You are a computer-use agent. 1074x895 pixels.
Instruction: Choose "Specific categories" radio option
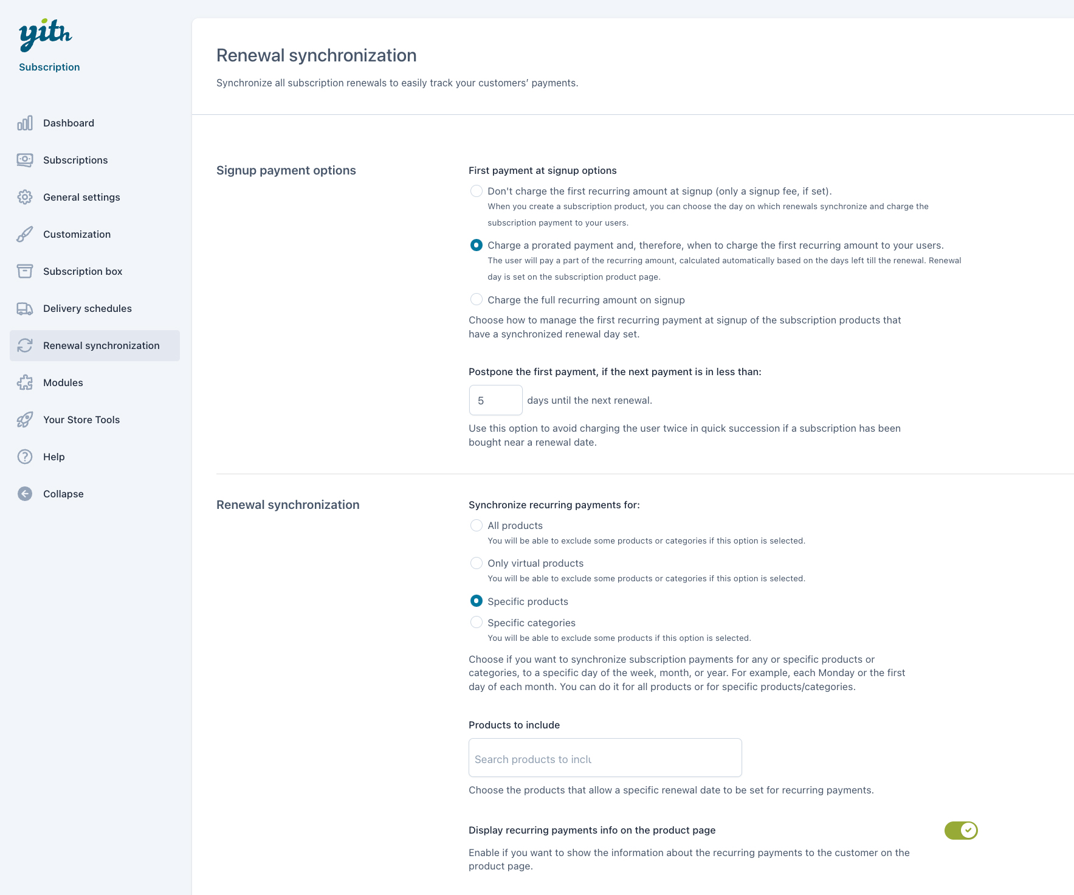pyautogui.click(x=477, y=623)
